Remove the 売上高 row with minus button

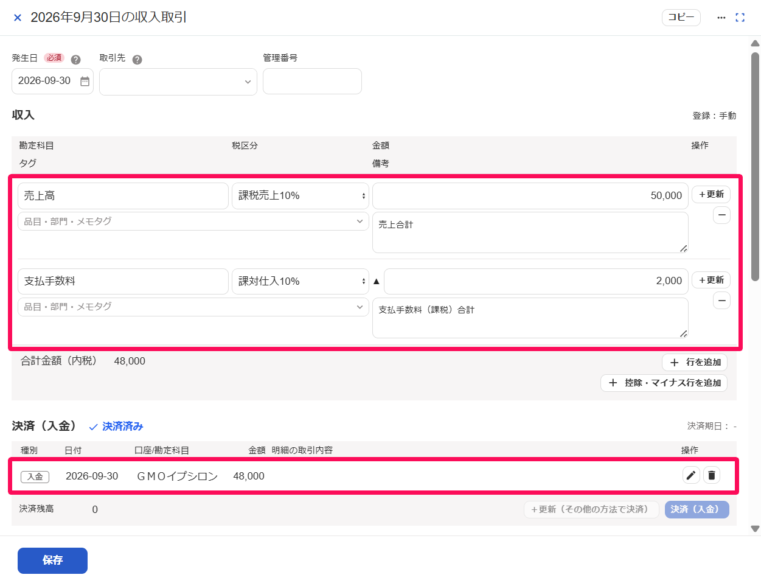[721, 215]
